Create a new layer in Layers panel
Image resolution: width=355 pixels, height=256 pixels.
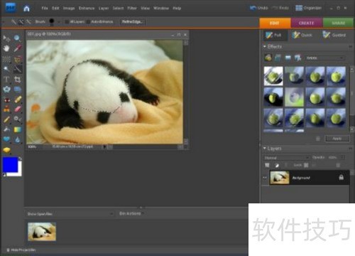267,165
